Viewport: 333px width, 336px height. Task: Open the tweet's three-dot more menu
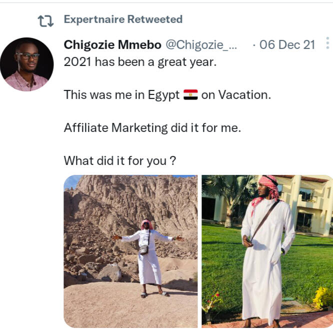[x=327, y=44]
